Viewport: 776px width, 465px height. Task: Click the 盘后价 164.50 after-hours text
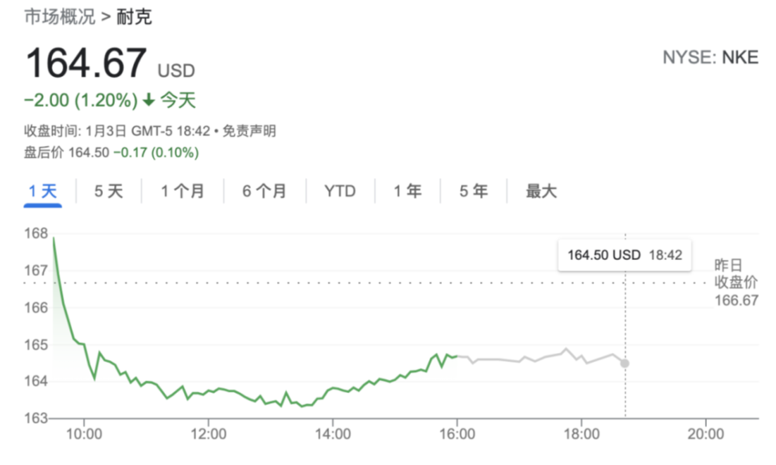66,152
